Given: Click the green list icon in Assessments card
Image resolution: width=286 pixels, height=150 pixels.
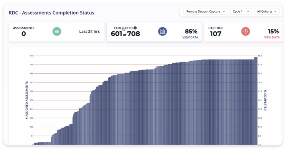Looking at the screenshot, I should click(x=57, y=32).
